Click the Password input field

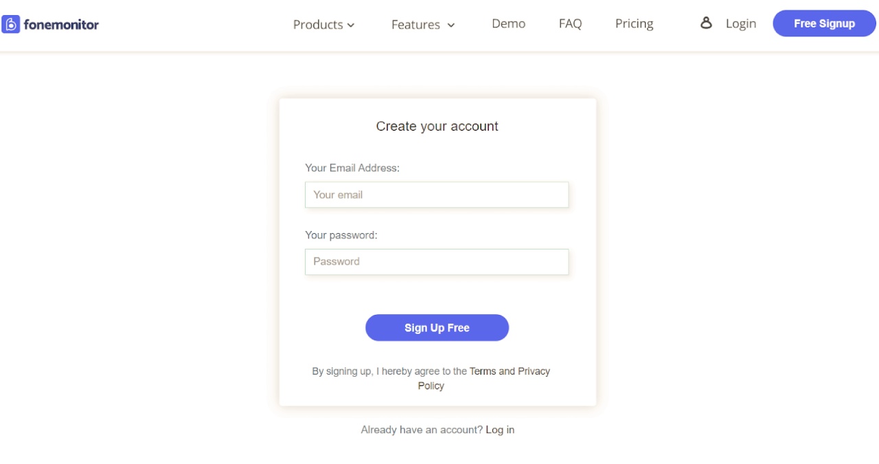point(437,261)
